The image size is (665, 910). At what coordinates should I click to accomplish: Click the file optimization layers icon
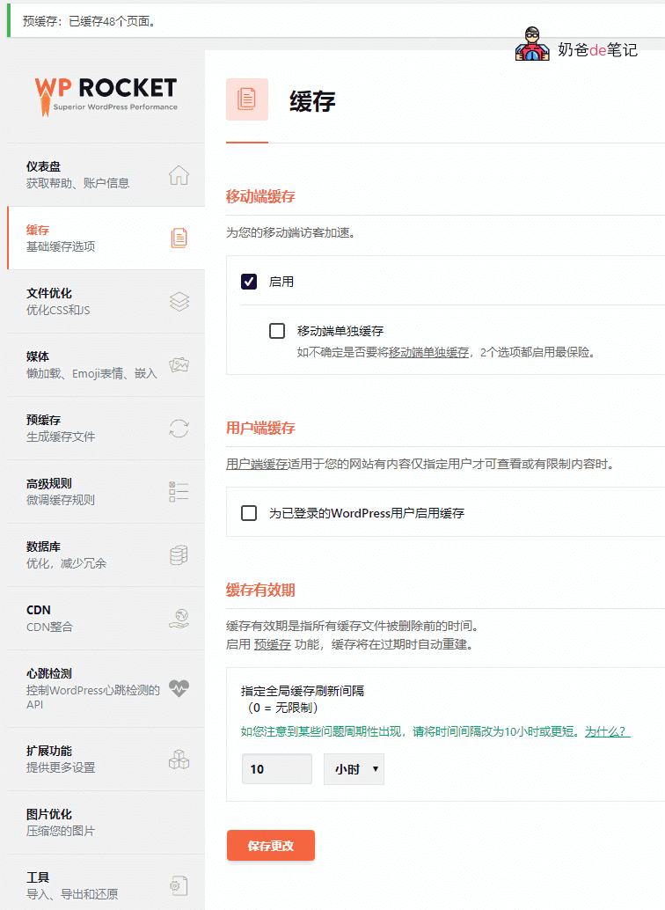179,302
